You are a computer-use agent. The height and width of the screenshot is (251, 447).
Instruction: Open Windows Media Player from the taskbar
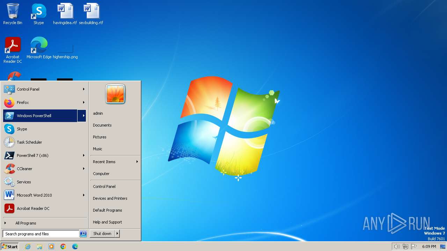point(51,246)
